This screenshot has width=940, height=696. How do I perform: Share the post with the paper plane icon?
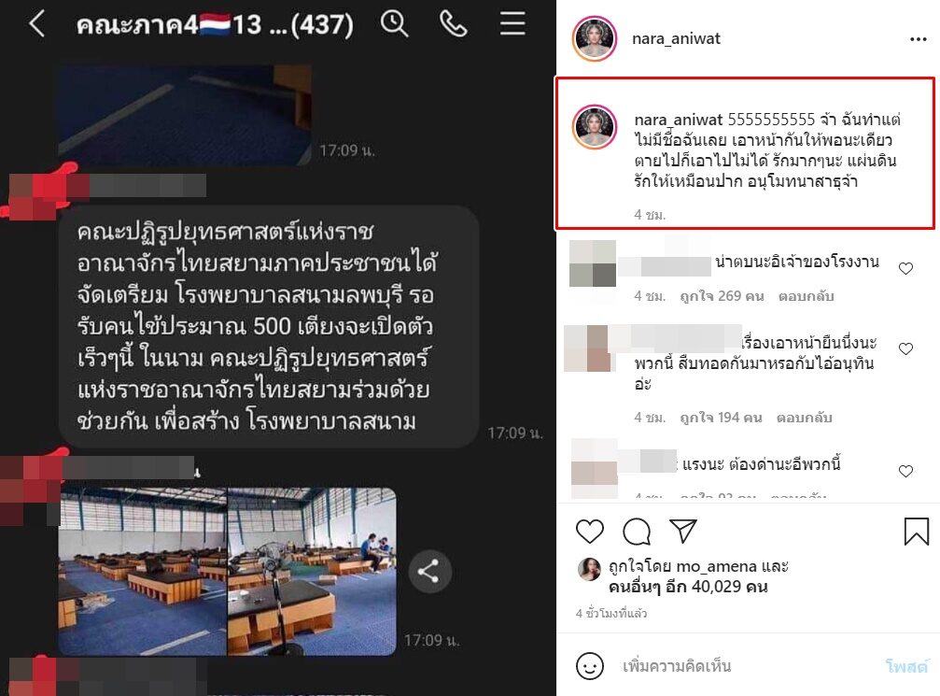682,531
